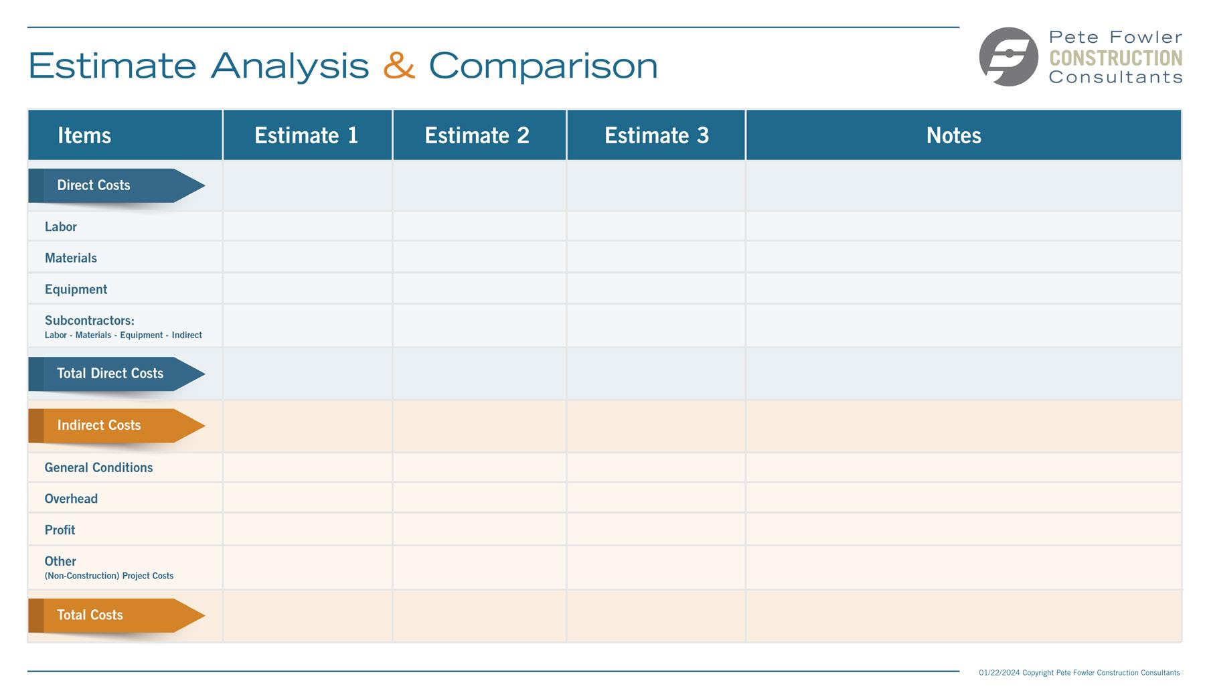Select the Items column header
This screenshot has height=699, width=1205.
pyautogui.click(x=84, y=135)
